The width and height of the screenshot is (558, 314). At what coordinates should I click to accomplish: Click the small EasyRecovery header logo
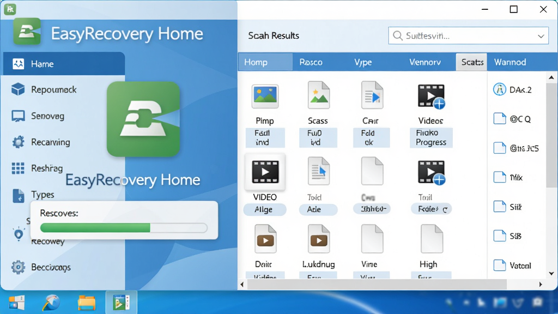click(x=27, y=32)
